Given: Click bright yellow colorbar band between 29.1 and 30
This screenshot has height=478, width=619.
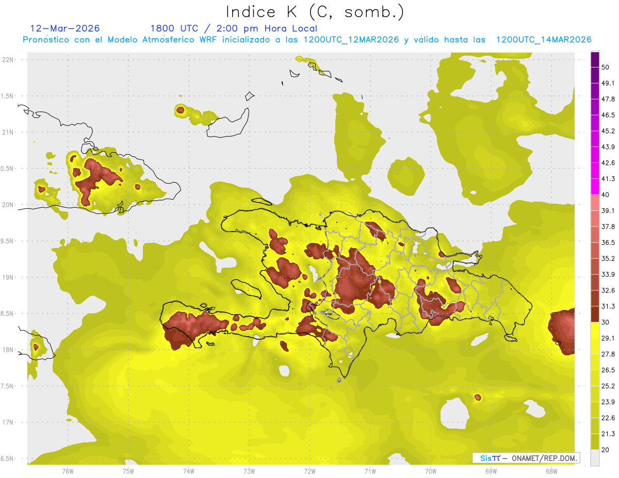Looking at the screenshot, I should click(x=595, y=331).
